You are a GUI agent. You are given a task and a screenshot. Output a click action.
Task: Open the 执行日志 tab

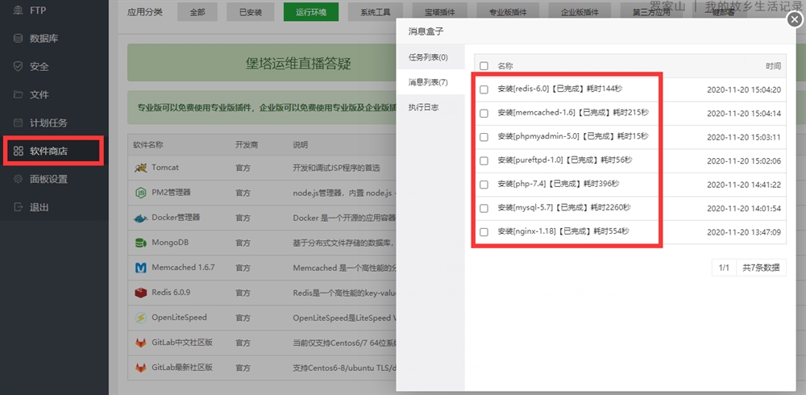coord(430,107)
